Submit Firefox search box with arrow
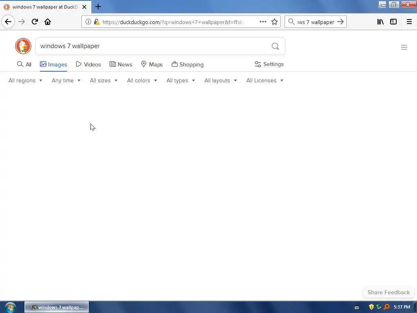 pos(340,22)
